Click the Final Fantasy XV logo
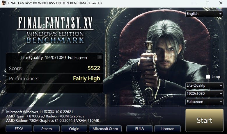Viewport: 227px width, 134px height. 55,30
